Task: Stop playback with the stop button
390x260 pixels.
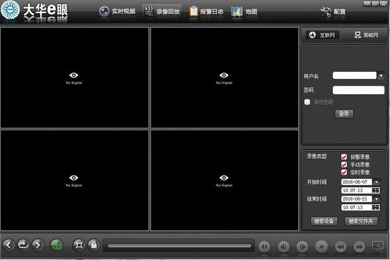Action: (x=321, y=247)
